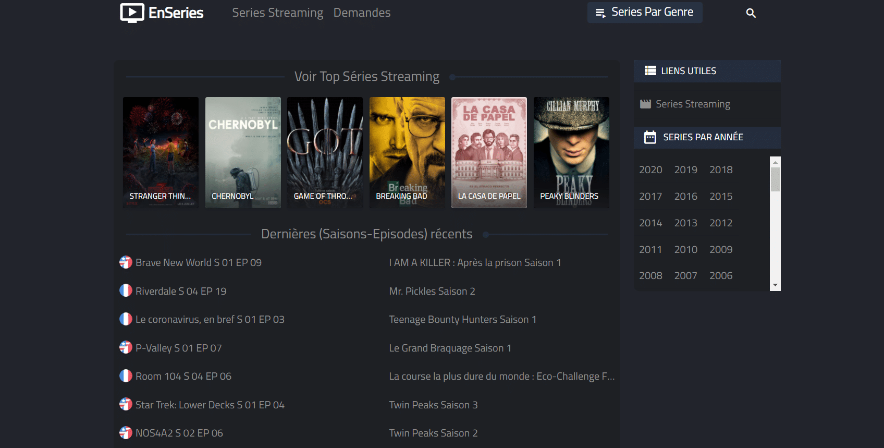Viewport: 884px width, 448px height.
Task: Click flag icon next to Brave New World
Action: pyautogui.click(x=126, y=262)
